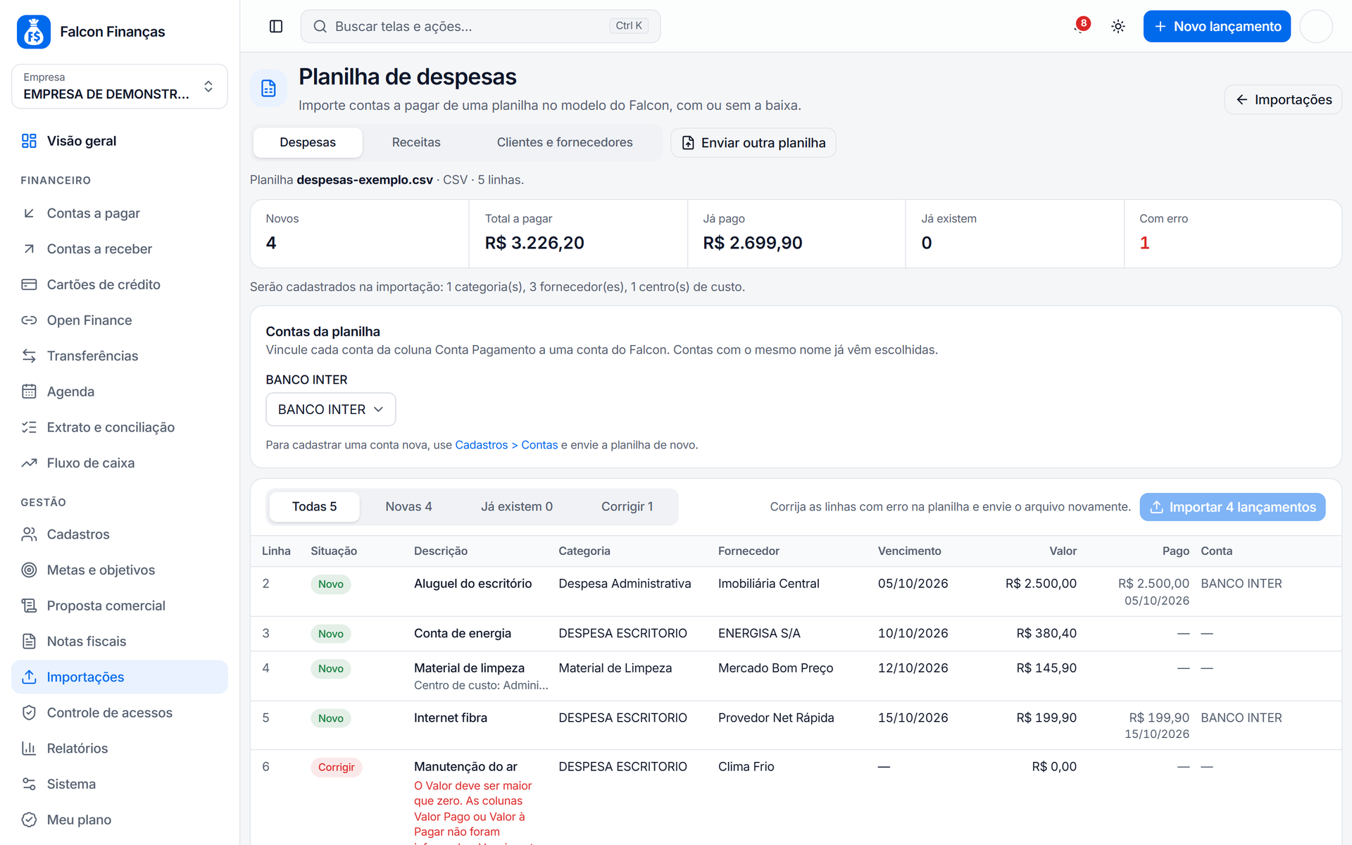
Task: Open Proposta comercial
Action: [x=120, y=606]
